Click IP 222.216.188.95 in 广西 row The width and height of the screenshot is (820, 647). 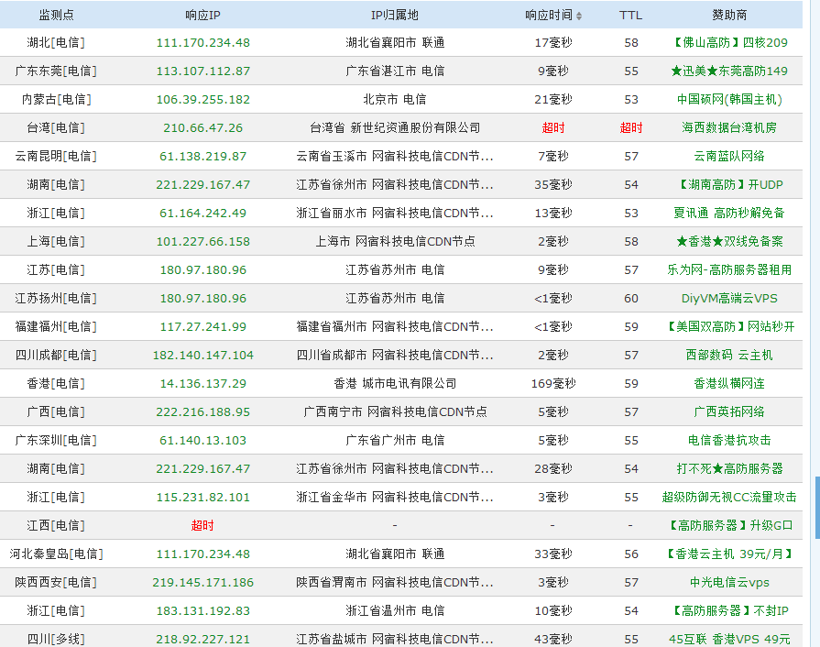[x=202, y=411]
